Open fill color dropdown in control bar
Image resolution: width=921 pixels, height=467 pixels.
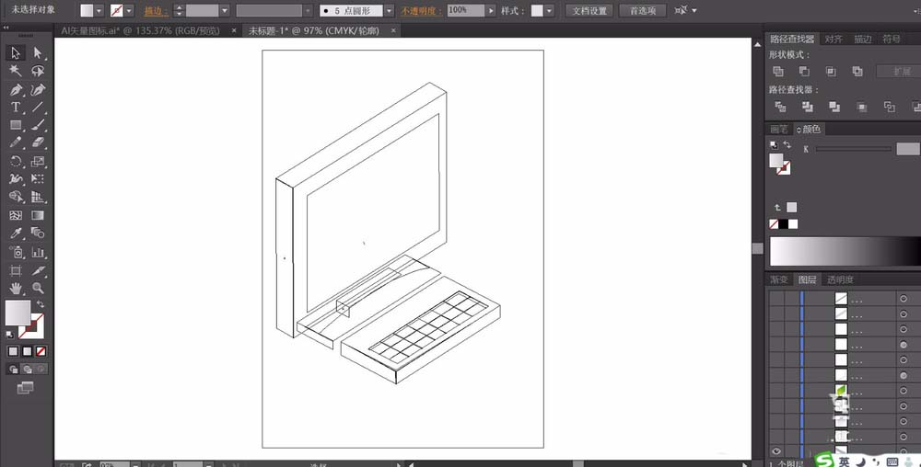(x=99, y=10)
